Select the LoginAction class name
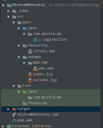The image size is (103, 128). (x=55, y=40)
